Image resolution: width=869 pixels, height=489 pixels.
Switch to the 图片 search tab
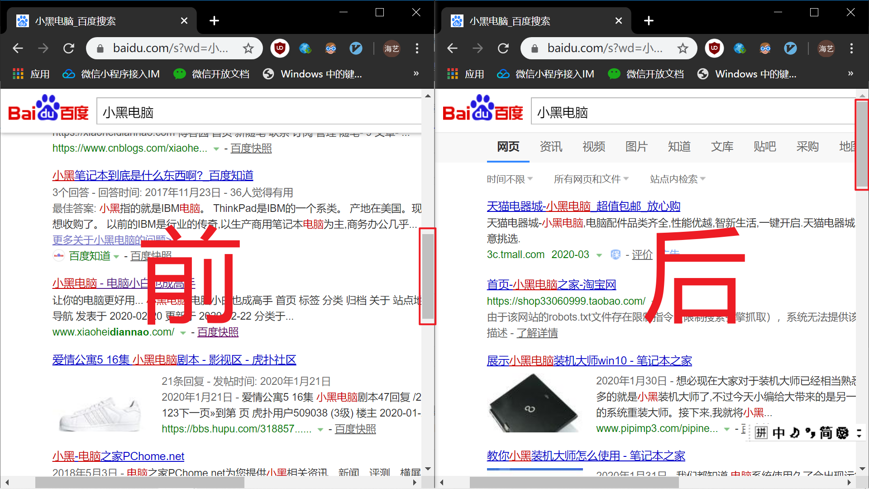(x=636, y=146)
